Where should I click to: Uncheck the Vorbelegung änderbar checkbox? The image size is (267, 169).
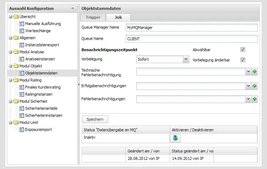(242, 60)
